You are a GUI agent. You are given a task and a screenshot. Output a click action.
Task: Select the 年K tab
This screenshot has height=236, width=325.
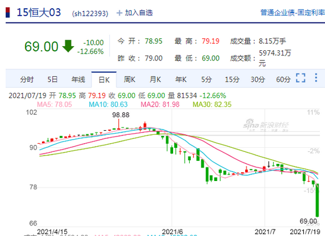[181, 79]
